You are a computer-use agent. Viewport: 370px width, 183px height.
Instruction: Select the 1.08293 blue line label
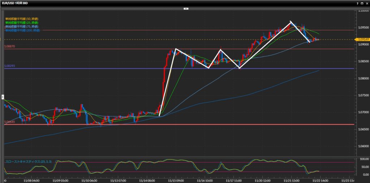tap(9, 66)
